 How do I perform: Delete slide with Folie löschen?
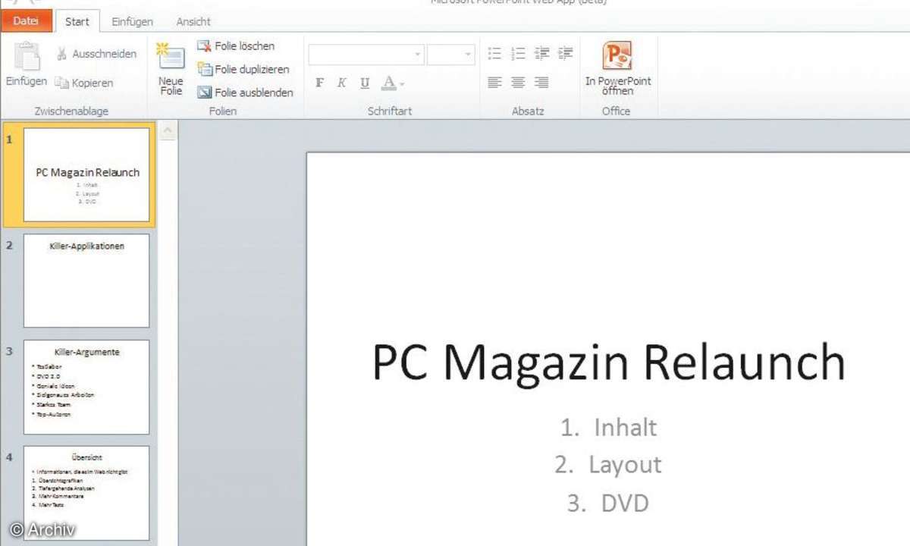pyautogui.click(x=236, y=46)
